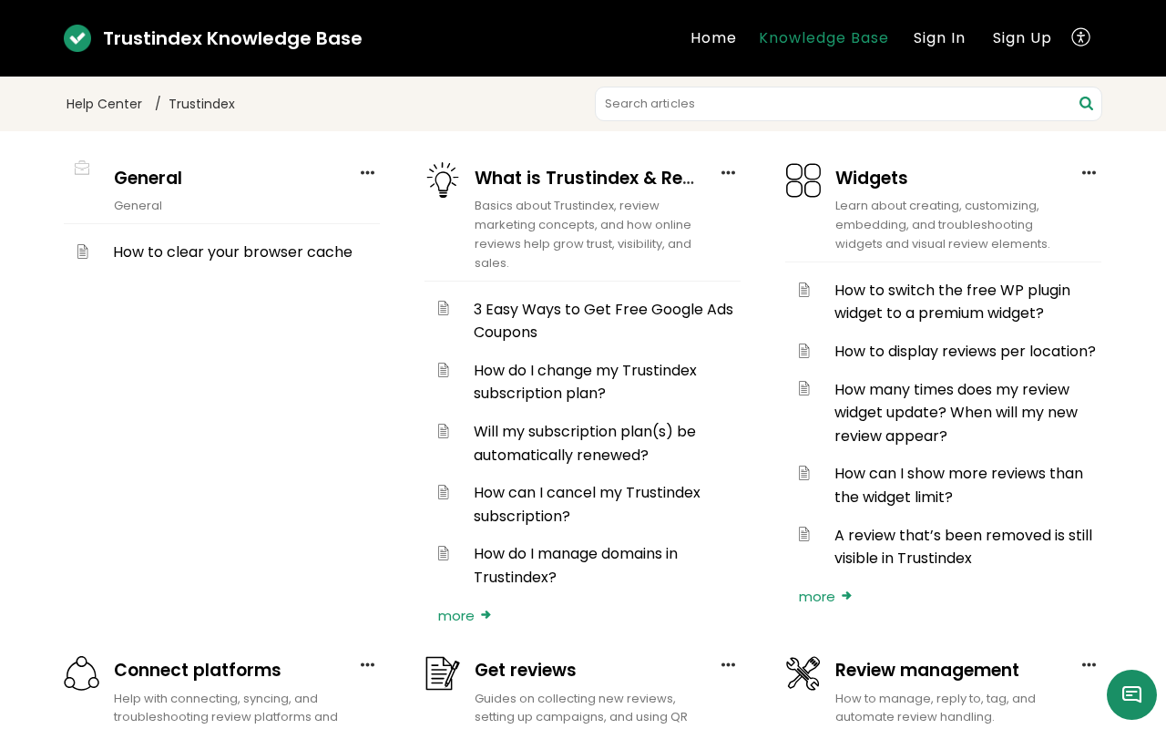1166x729 pixels.
Task: Open the accessibility options icon
Action: click(x=1081, y=37)
